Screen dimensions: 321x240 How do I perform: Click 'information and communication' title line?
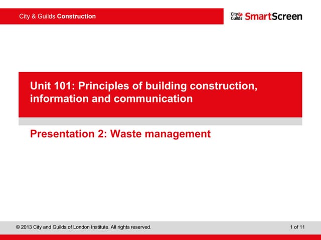(111, 98)
